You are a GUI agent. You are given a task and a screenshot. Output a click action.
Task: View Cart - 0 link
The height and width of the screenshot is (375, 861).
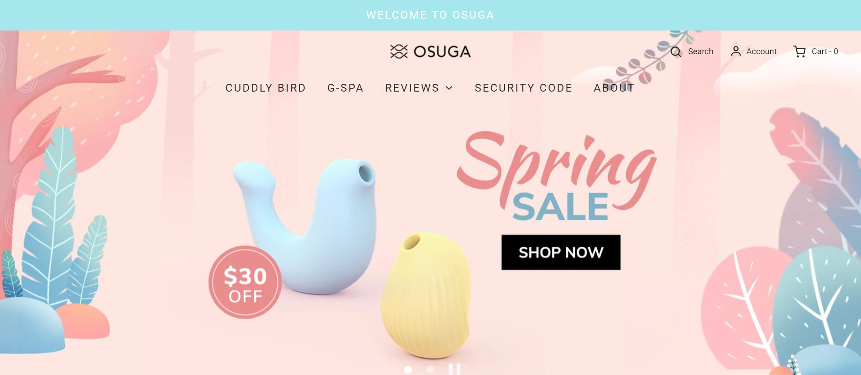coord(824,51)
